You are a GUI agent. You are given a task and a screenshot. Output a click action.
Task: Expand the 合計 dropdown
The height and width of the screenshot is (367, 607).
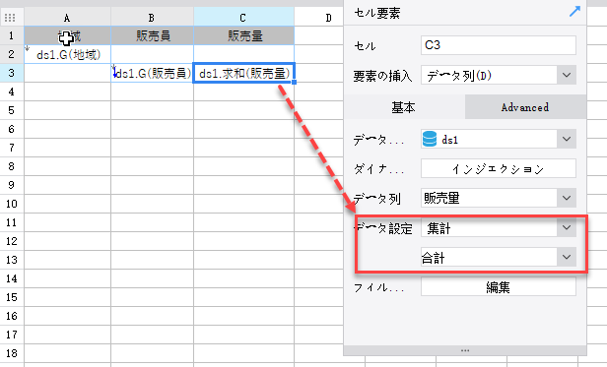567,257
